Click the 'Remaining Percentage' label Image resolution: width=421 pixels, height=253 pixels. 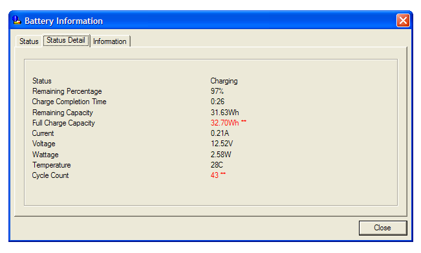(67, 91)
